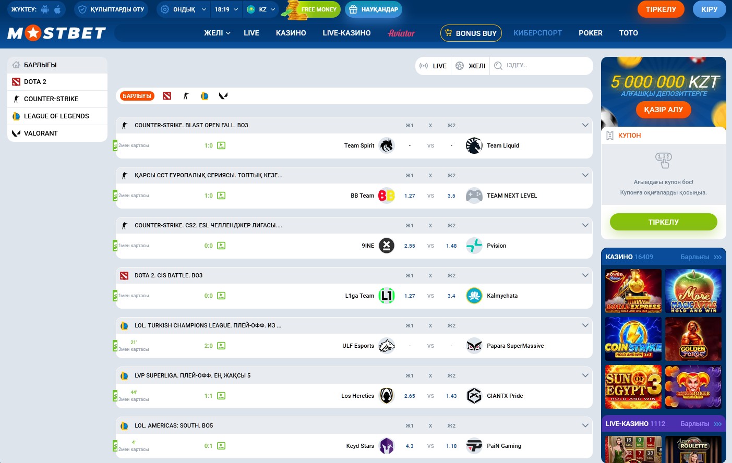Download the iOS app via Apple icon
This screenshot has height=463, width=732.
pyautogui.click(x=57, y=9)
